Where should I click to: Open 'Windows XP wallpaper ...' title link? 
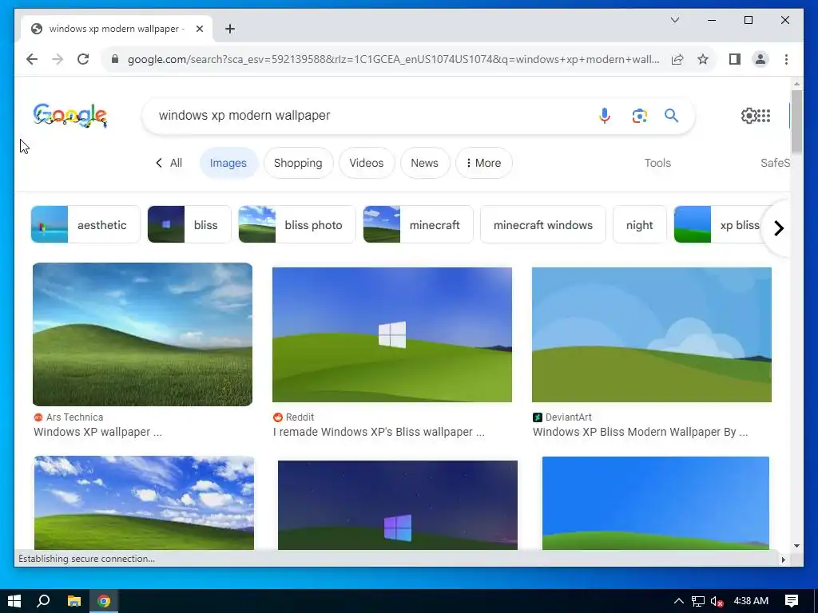click(x=97, y=432)
